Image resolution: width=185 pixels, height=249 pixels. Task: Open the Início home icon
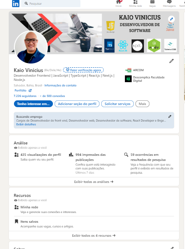[x=119, y=2]
